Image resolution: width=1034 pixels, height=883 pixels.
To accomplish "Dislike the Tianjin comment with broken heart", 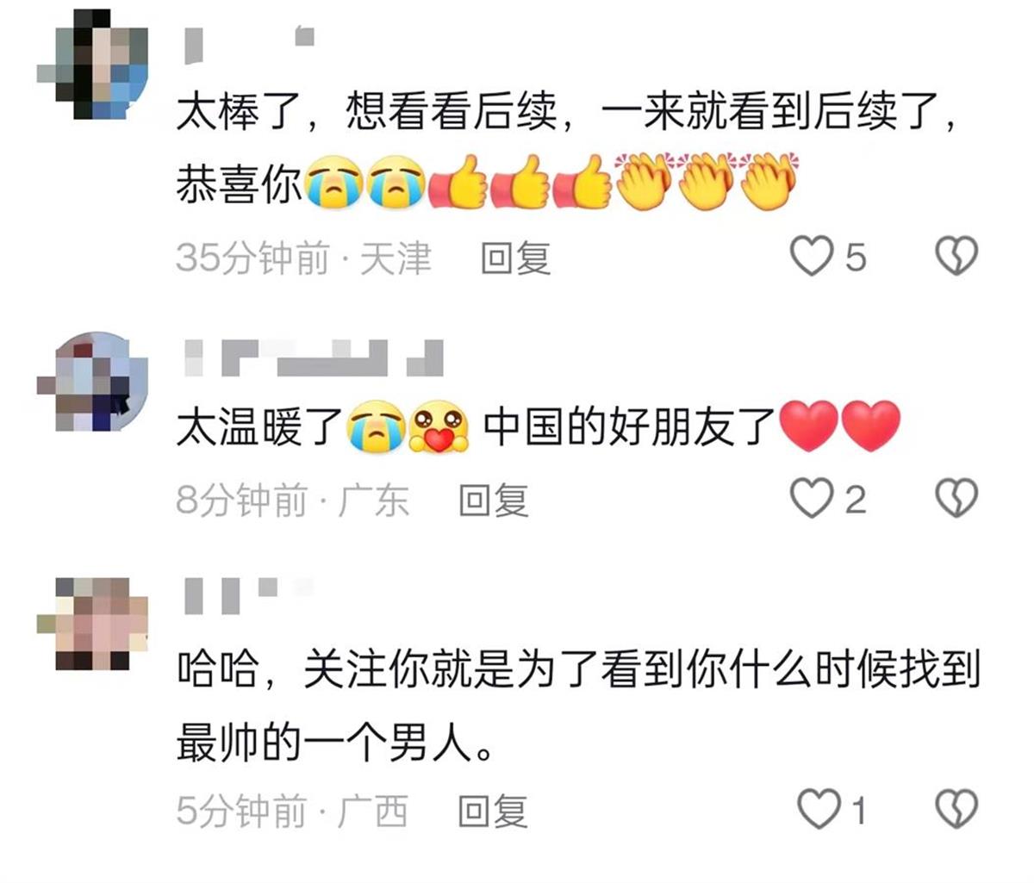I will pos(956,256).
